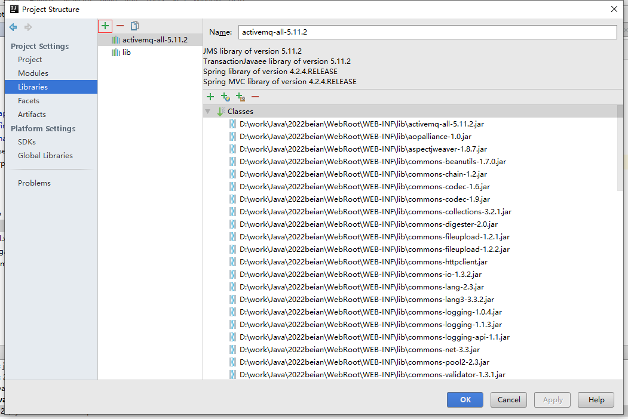Select commons-codec-1.9.jar row
This screenshot has width=628, height=419.
coord(410,199)
